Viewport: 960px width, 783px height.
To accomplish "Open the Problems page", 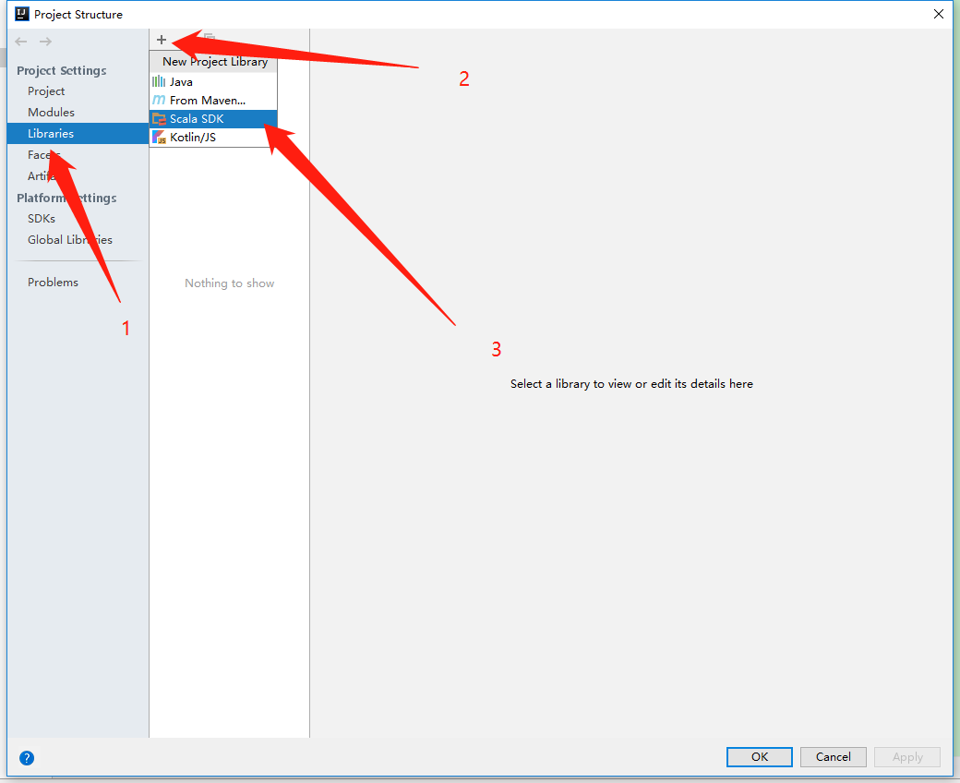I will click(53, 283).
